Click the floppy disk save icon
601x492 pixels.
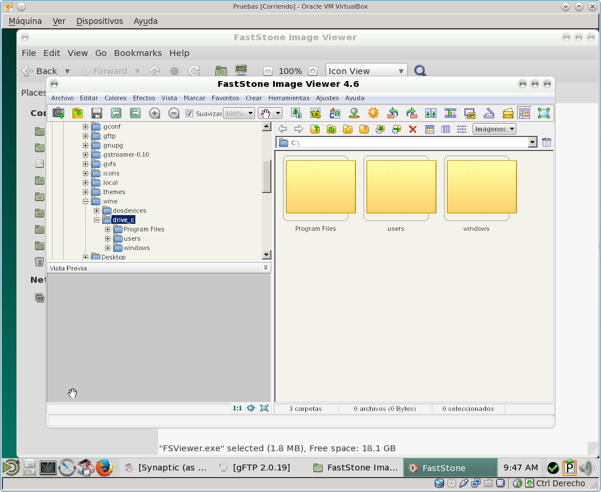97,113
